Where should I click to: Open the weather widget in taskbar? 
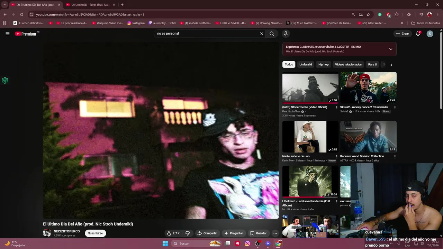(14, 243)
